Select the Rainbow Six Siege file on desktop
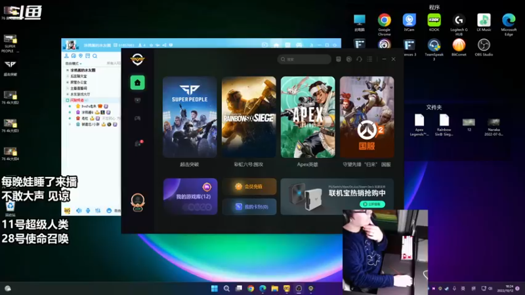 click(x=444, y=125)
